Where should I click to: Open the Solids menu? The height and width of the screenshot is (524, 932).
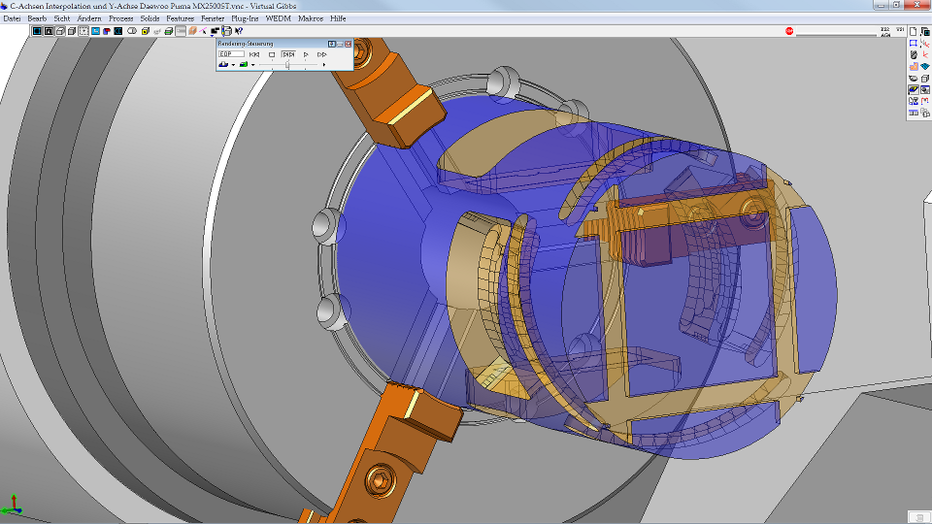tap(150, 18)
